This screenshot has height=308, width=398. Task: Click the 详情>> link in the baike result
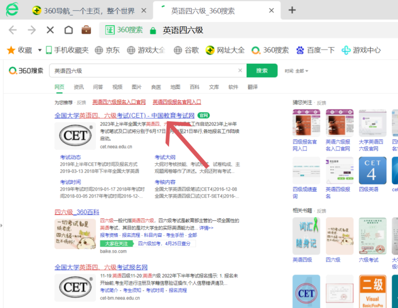[x=206, y=228]
